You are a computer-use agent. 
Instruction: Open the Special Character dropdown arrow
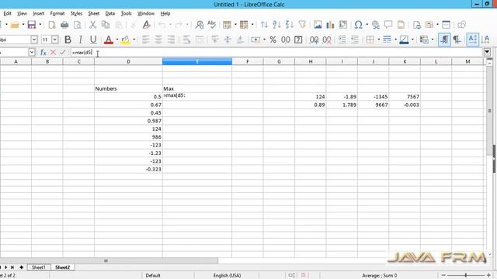367,25
